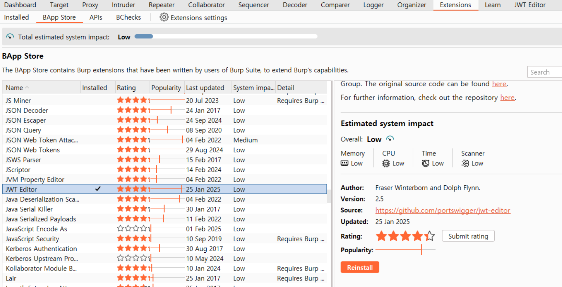The height and width of the screenshot is (287, 562).
Task: Select the JScriptor row
Action: point(164,170)
